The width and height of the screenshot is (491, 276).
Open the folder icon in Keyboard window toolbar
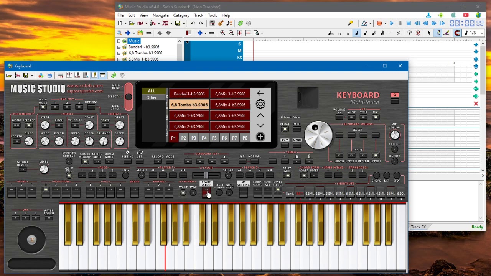tap(9, 76)
